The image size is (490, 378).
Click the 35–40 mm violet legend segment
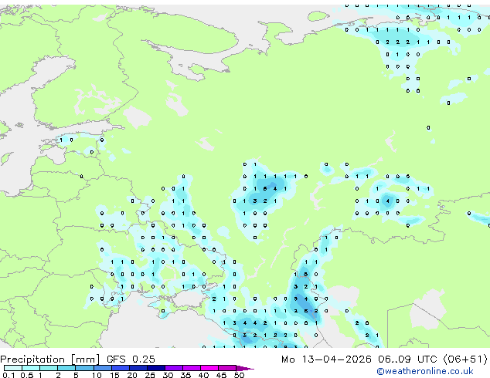point(191,368)
